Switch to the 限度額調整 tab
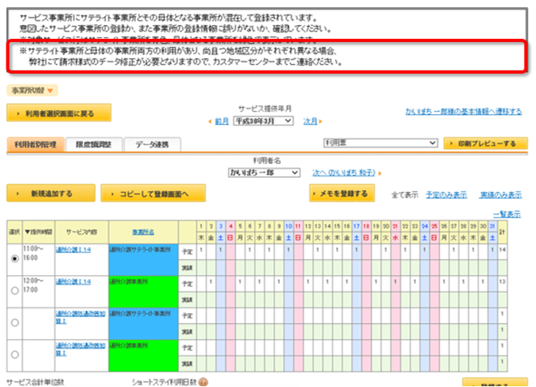 click(x=94, y=145)
